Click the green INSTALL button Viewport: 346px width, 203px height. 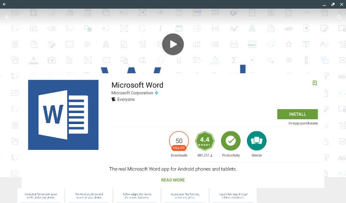pyautogui.click(x=297, y=114)
